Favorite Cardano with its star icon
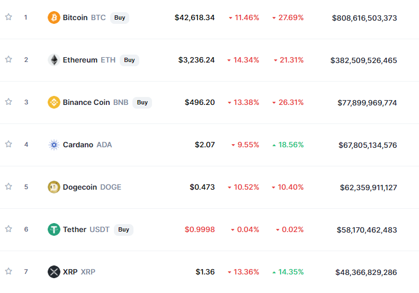This screenshot has width=419, height=293. [x=8, y=144]
